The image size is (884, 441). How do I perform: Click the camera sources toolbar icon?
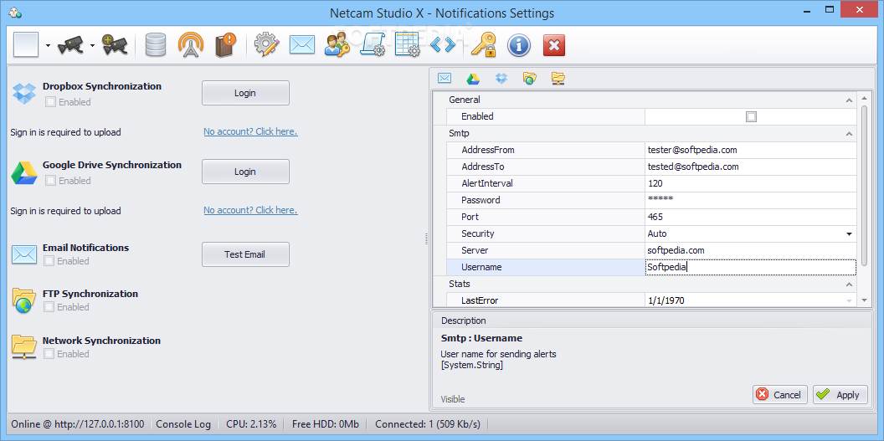point(73,44)
